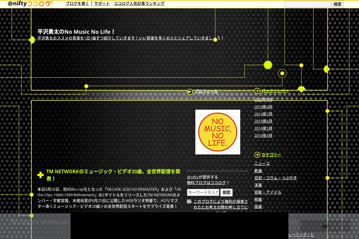Image resolution: width=359 pixels, height=239 pixels.
Task: Open このブログにより権利が侵害された link
Action: click(221, 204)
